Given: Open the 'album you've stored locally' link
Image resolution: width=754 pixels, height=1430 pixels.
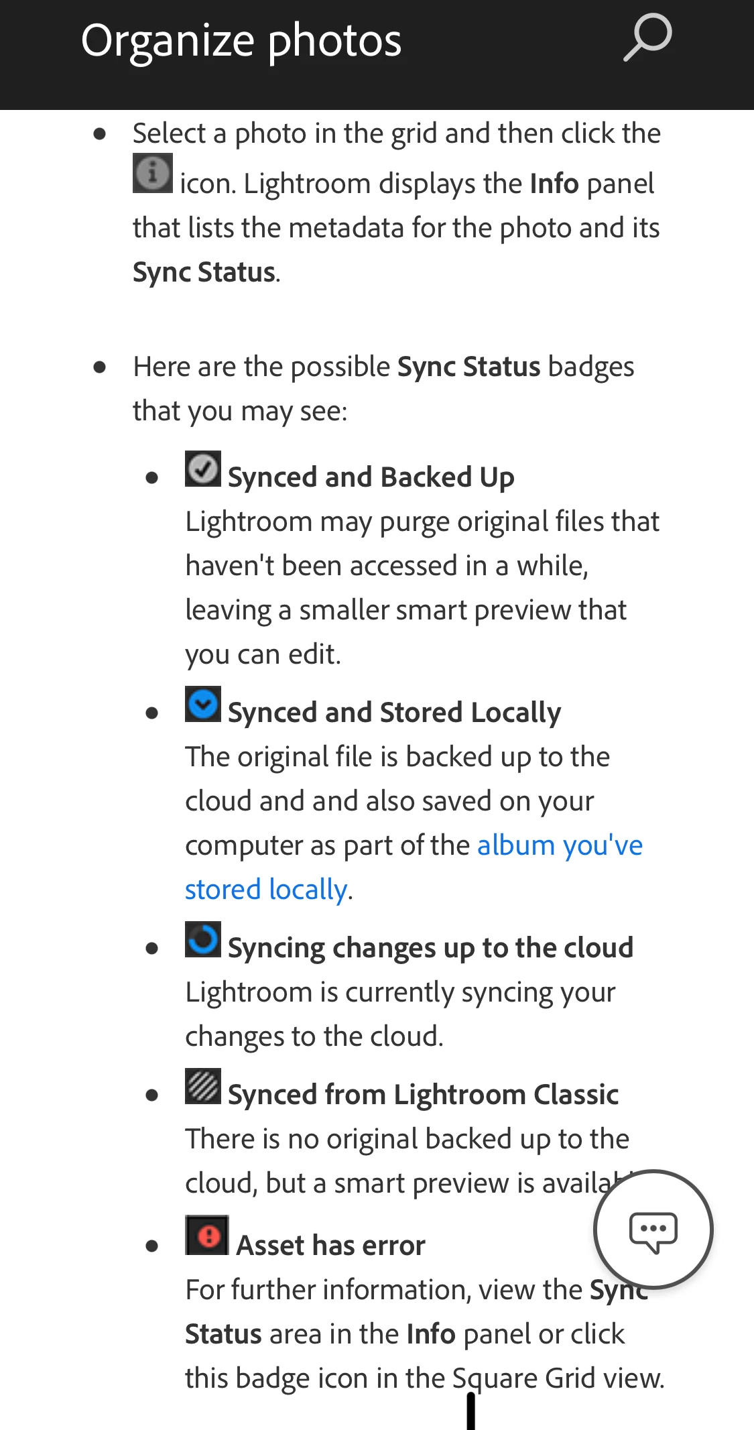Looking at the screenshot, I should coord(559,845).
